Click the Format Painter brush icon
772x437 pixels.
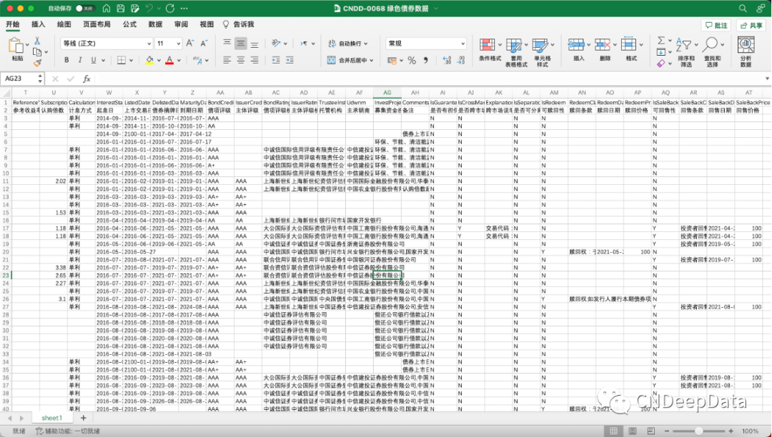coord(37,63)
